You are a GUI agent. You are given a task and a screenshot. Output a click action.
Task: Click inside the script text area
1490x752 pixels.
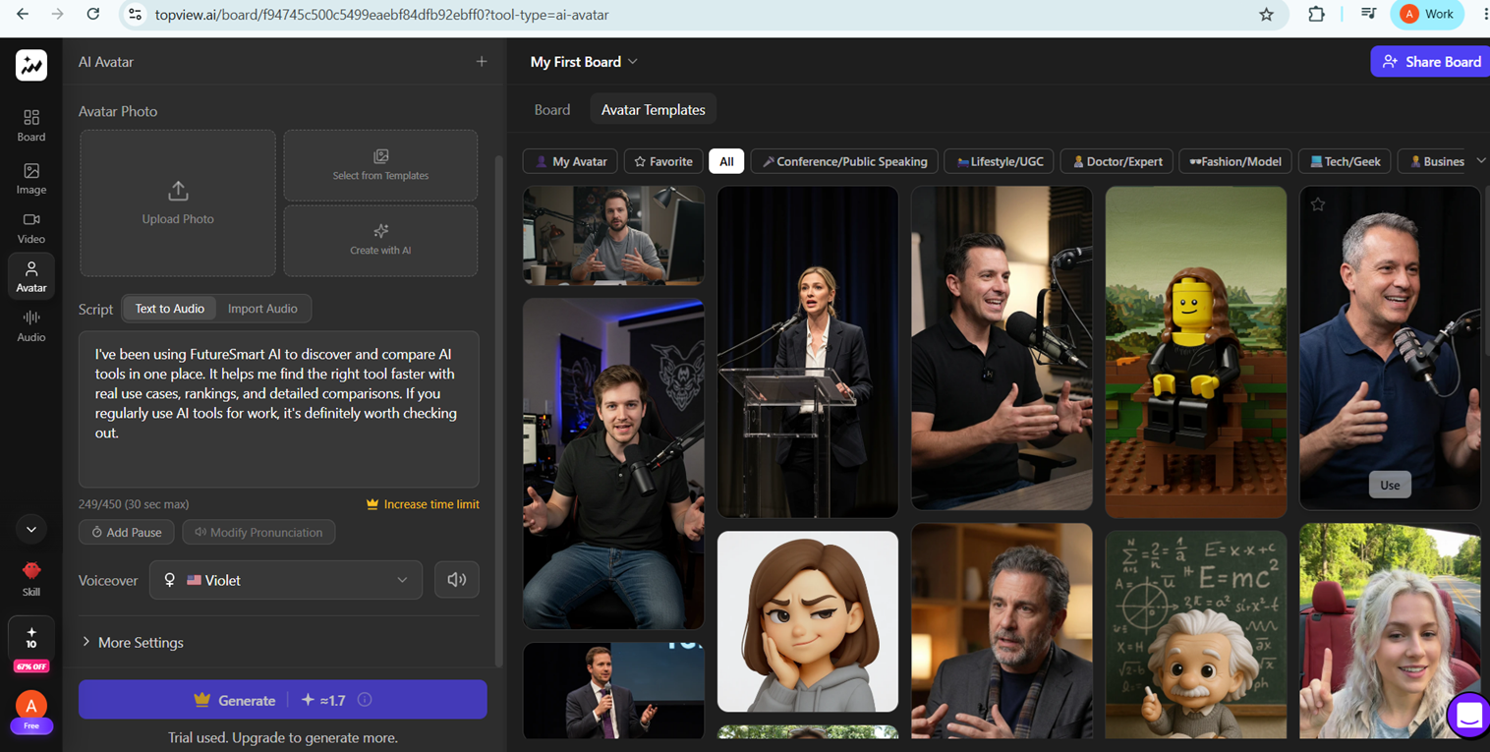coord(279,409)
